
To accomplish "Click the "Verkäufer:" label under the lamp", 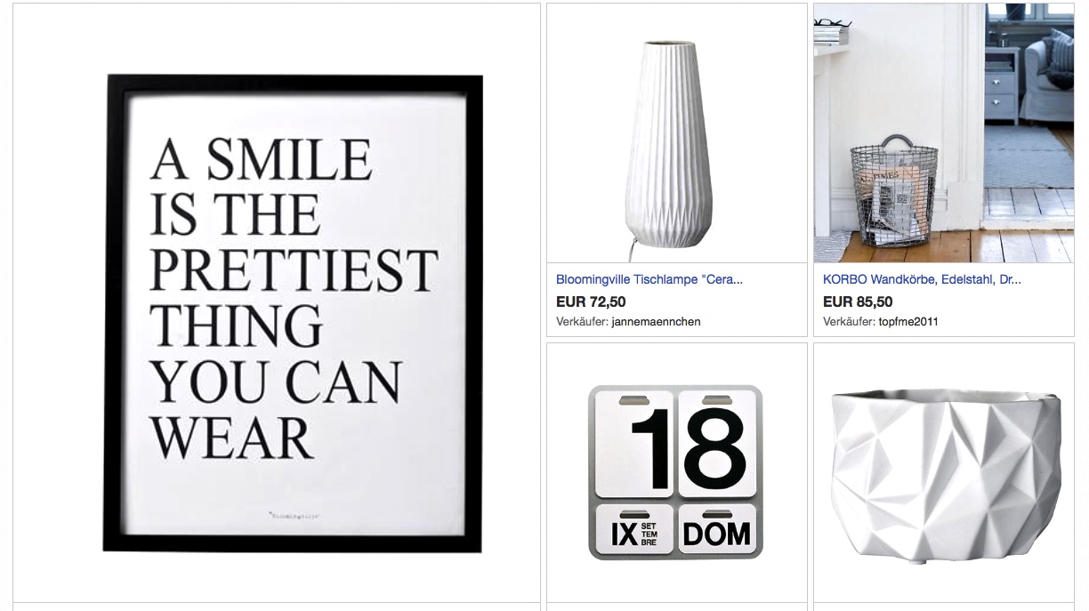I will click(583, 322).
